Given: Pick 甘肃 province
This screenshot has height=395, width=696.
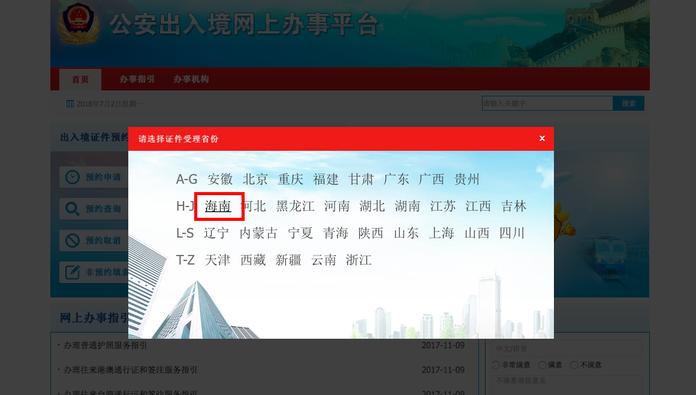Looking at the screenshot, I should pyautogui.click(x=361, y=179).
